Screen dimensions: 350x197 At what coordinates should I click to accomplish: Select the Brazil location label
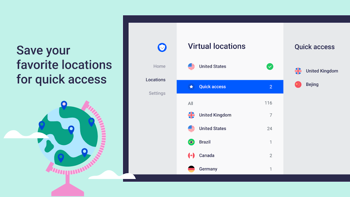(205, 142)
